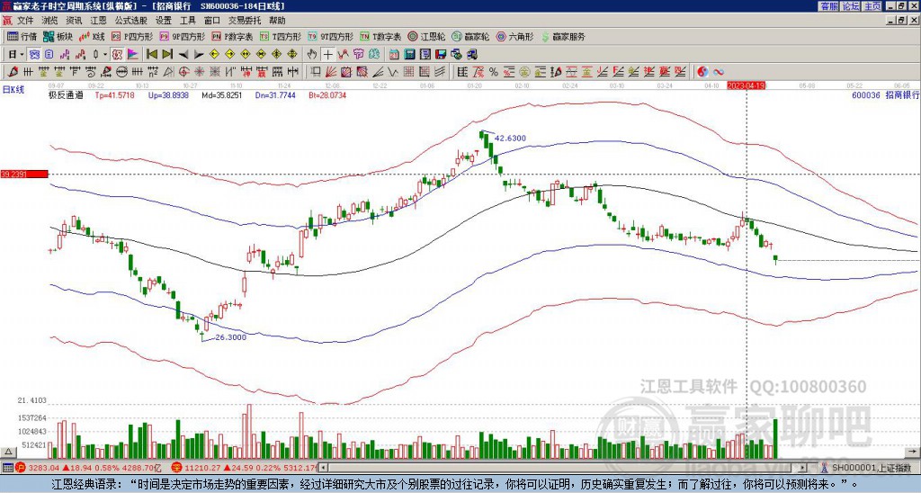Viewport: 921px width, 493px height.
Task: Click the 42.6300 high price label
Action: pos(510,138)
